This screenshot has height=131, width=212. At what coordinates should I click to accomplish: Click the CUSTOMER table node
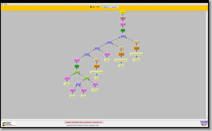[x=136, y=60]
